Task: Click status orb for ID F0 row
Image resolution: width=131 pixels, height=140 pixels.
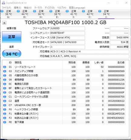Action: pyautogui.click(x=5, y=110)
